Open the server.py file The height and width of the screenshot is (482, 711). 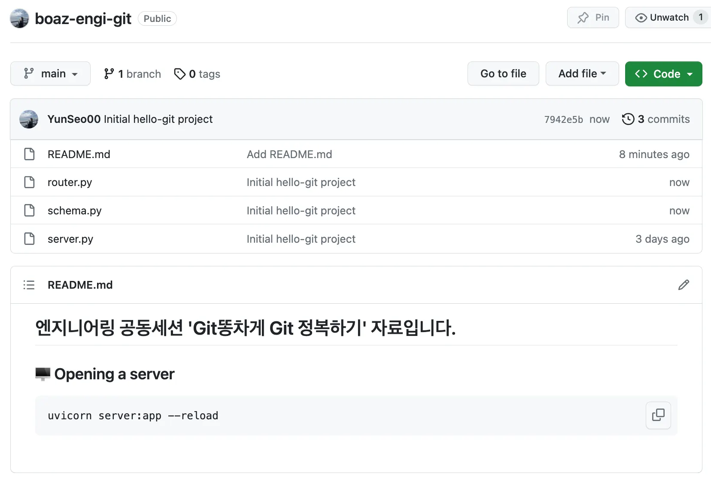coord(70,239)
